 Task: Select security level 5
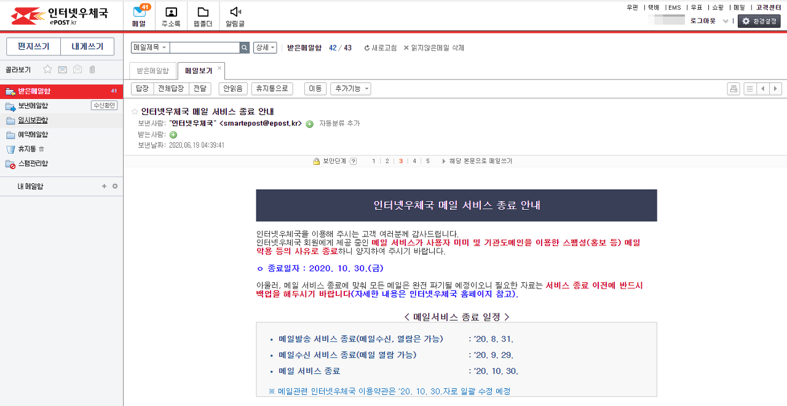tap(428, 161)
